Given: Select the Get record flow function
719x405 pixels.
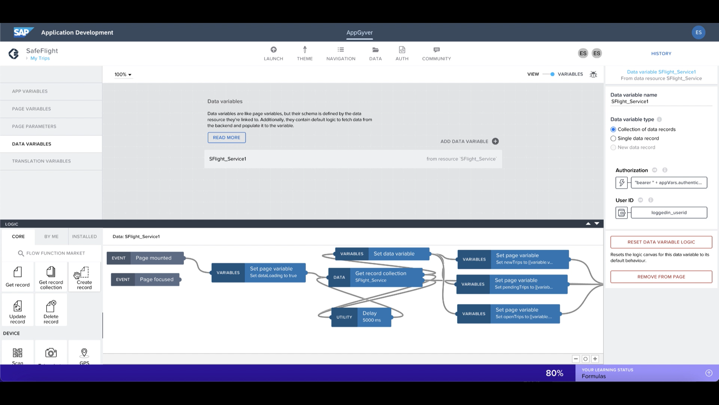Looking at the screenshot, I should (x=18, y=277).
